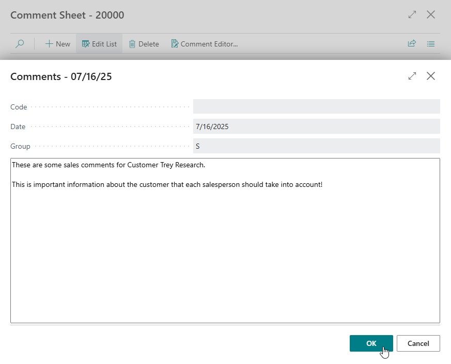
Task: Click inside the comments text area
Action: point(225,241)
